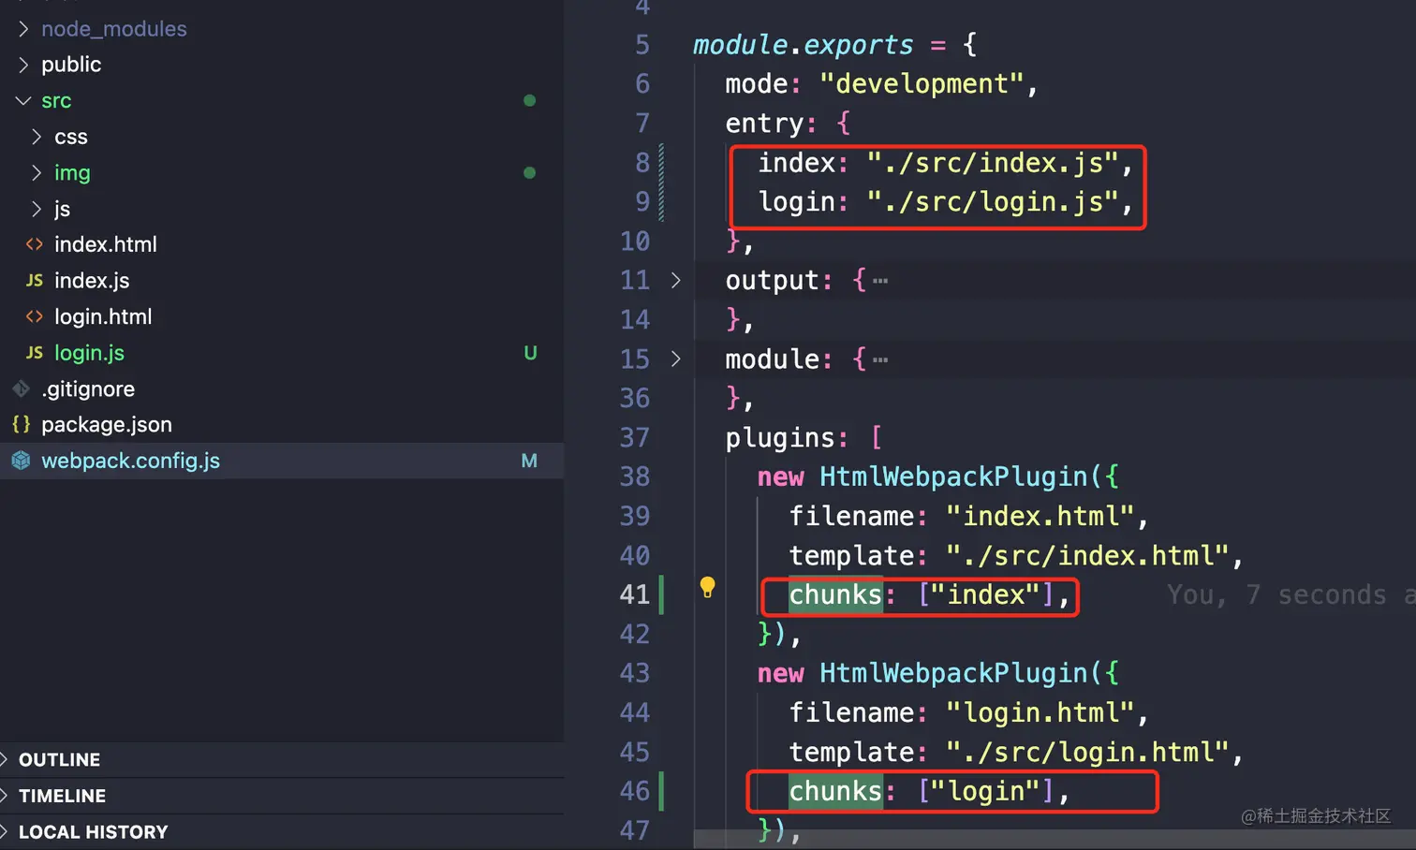Unfold the output block at line 11
Screen dimensions: 1416x850
pyautogui.click(x=676, y=280)
